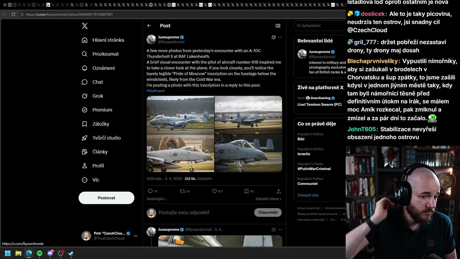Open Premium page
Image resolution: width=460 pixels, height=259 pixels.
click(97, 110)
